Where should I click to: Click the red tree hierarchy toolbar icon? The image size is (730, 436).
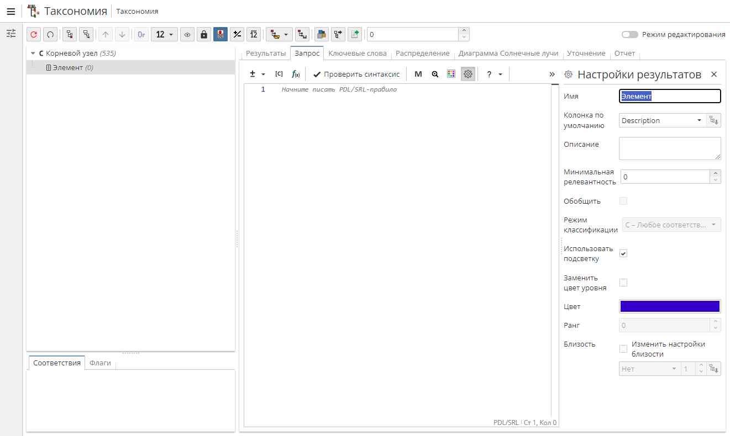click(302, 34)
